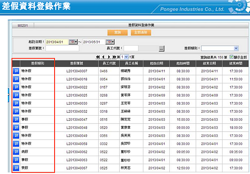Screen dimensions: 250x174
Task: Open detail icon for row L2013040047
Action: pos(16,119)
